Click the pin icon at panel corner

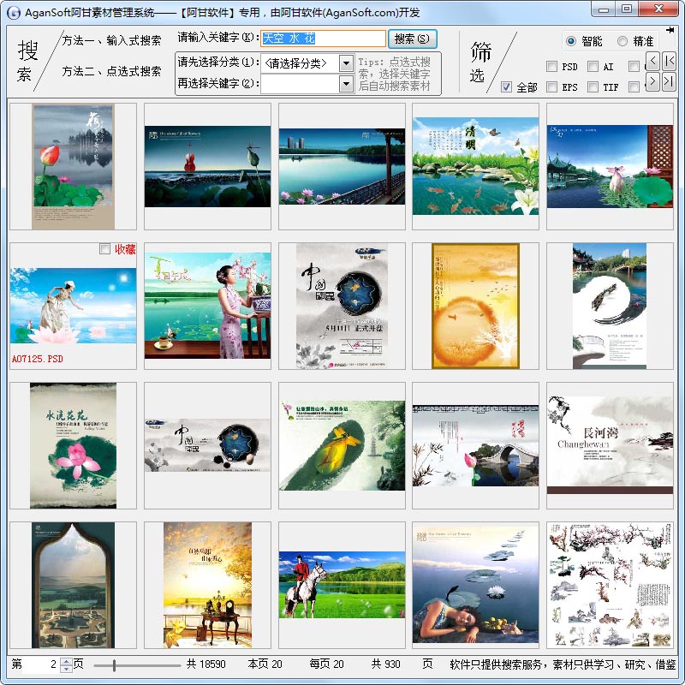pos(670,30)
